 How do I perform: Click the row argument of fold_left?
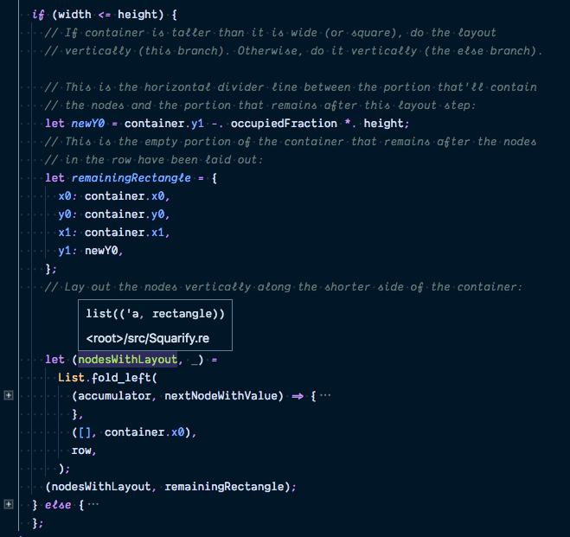pyautogui.click(x=81, y=451)
